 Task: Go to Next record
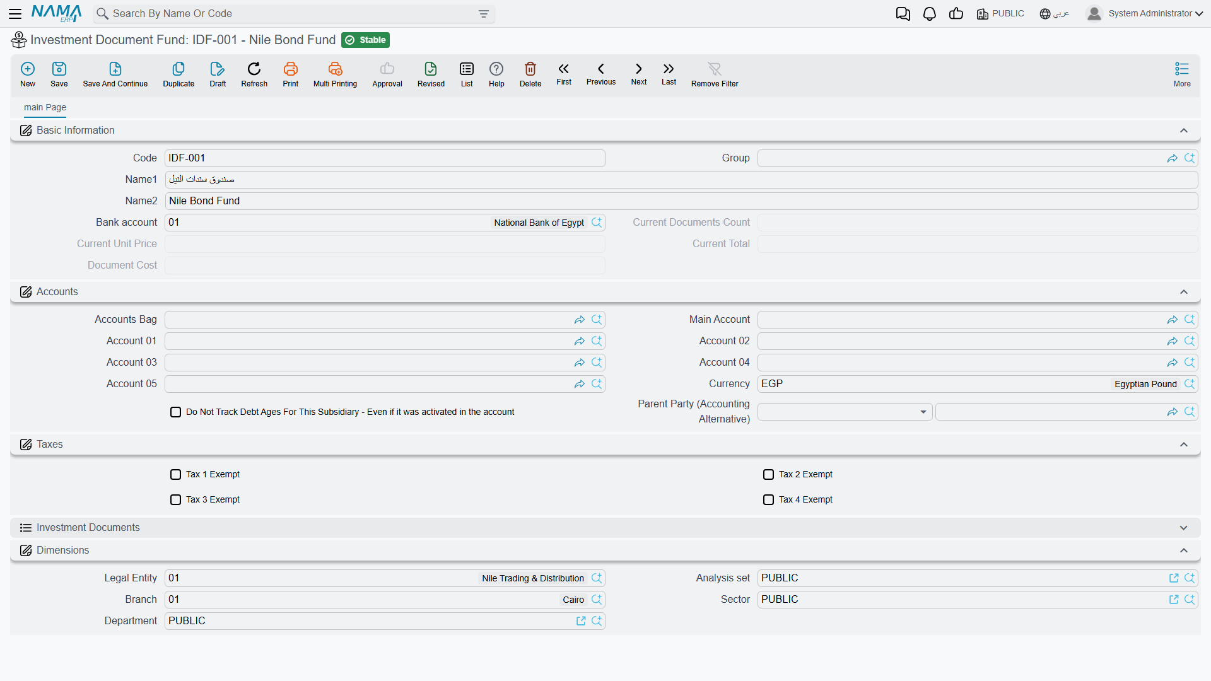639,69
